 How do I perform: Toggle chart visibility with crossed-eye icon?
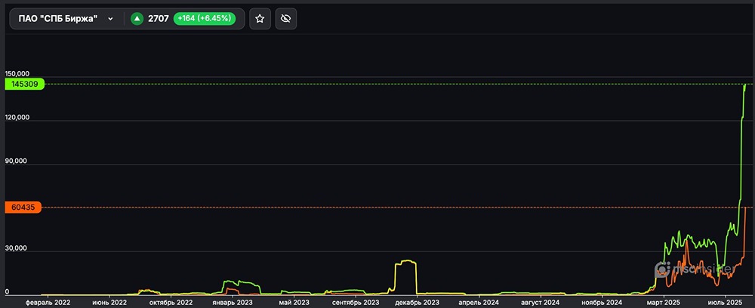click(x=285, y=19)
